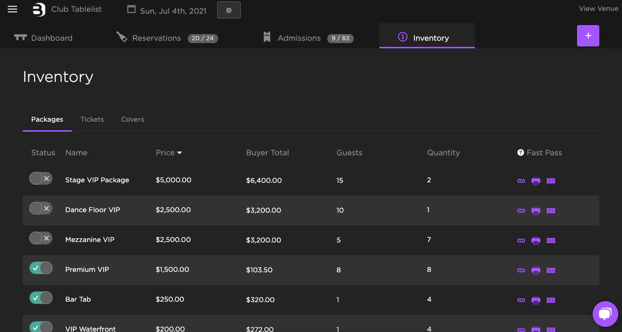The width and height of the screenshot is (622, 332).
Task: Open date picker Sun, Jul 4th, 2021
Action: coord(167,10)
